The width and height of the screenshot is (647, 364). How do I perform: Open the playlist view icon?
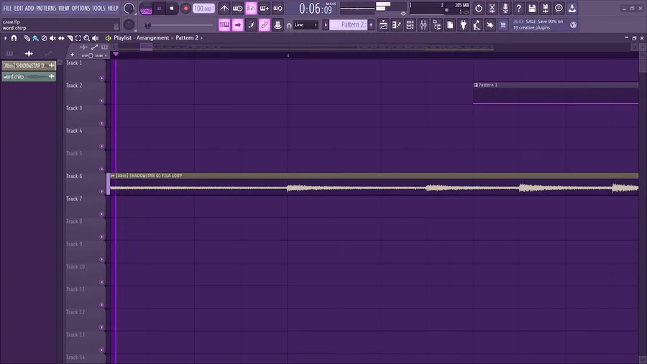click(383, 24)
